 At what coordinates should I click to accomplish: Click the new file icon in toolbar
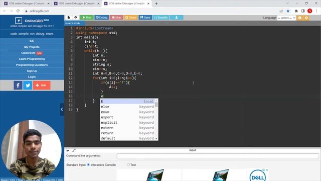tap(69, 18)
